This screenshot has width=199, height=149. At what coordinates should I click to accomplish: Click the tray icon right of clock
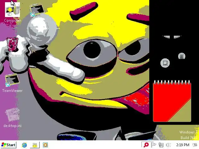(x=195, y=145)
